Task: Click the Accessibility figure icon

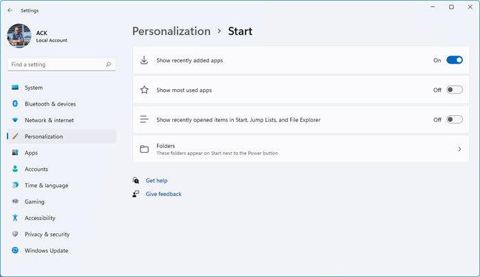Action: (15, 217)
